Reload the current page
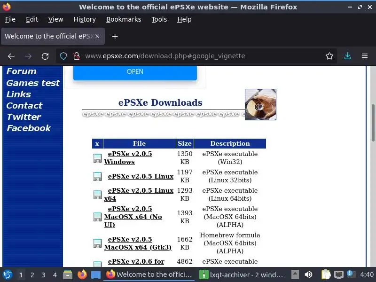The image size is (376, 282). coord(45,56)
